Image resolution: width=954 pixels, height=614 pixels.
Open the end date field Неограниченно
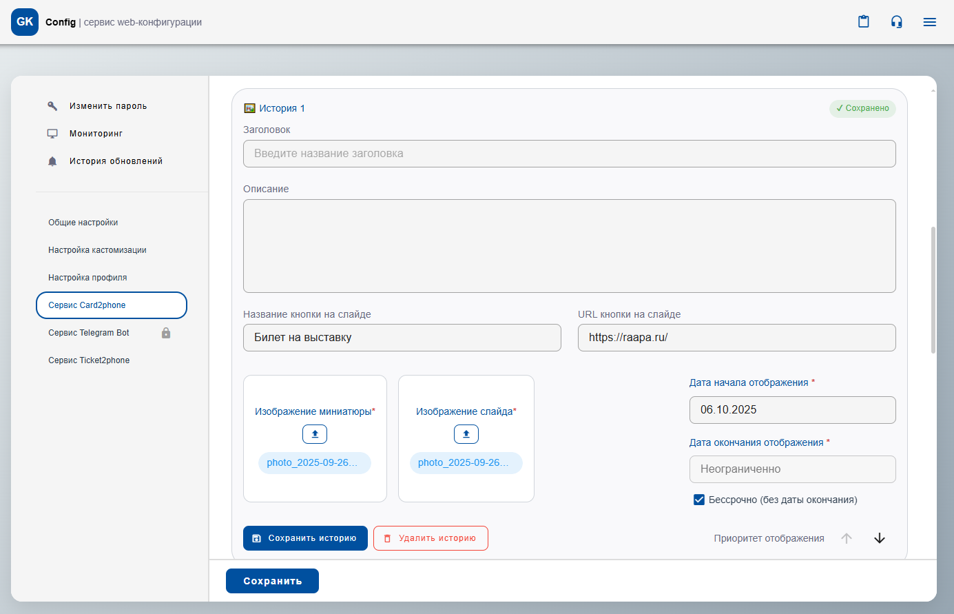pyautogui.click(x=792, y=469)
